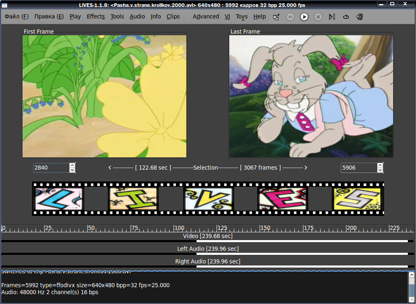The image size is (416, 304).
Task: Click the greyed-out rewind button
Action: [290, 17]
